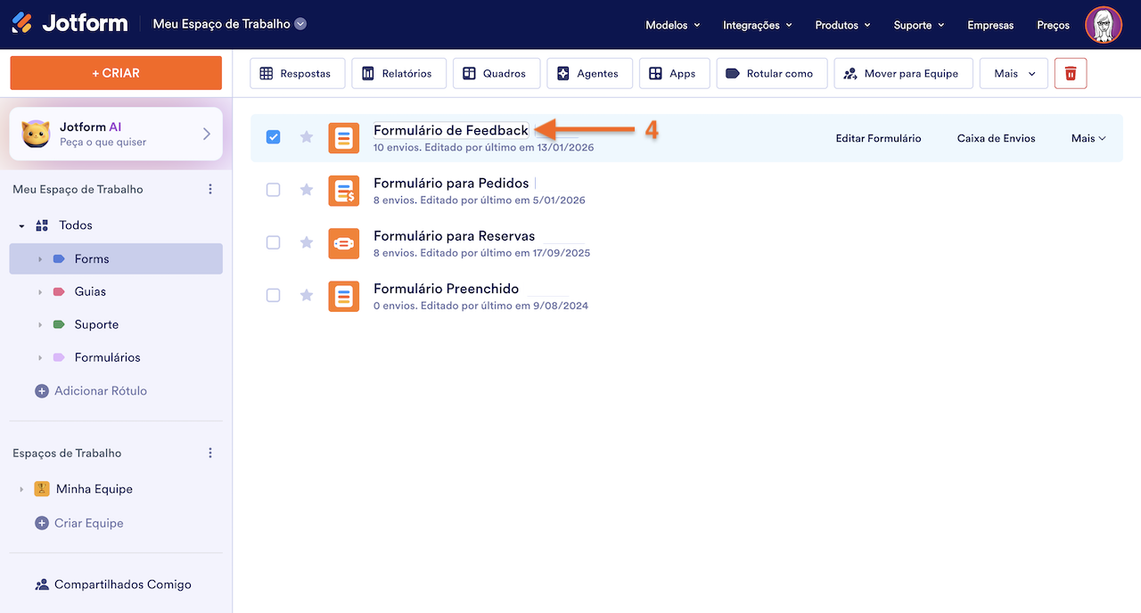Select the Formulário para Pedidos checkbox
This screenshot has width=1141, height=613.
274,190
